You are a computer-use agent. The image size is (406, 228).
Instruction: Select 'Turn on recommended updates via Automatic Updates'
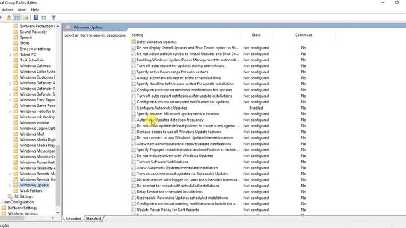(183, 174)
